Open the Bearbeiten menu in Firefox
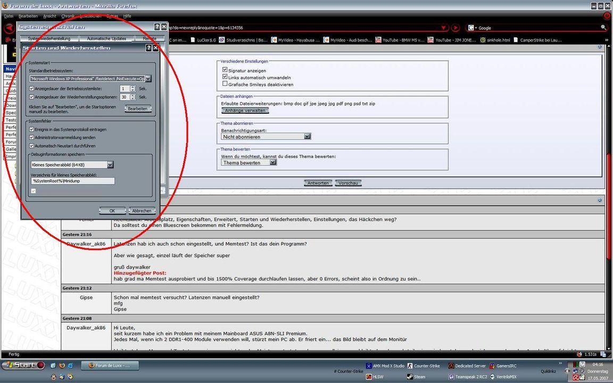Viewport: 613px width, 383px height. click(x=28, y=16)
